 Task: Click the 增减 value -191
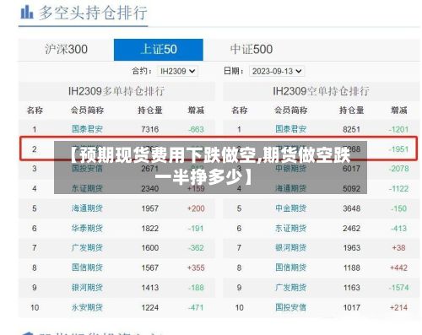click(x=196, y=229)
